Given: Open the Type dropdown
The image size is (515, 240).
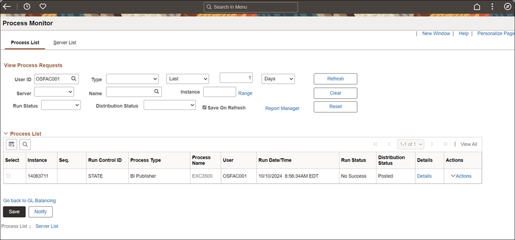Looking at the screenshot, I should pos(132,79).
